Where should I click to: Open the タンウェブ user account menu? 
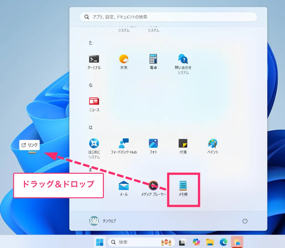click(102, 221)
